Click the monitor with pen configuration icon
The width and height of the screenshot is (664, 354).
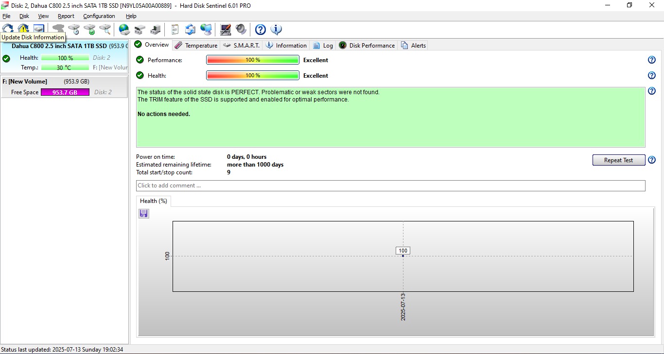click(x=226, y=30)
